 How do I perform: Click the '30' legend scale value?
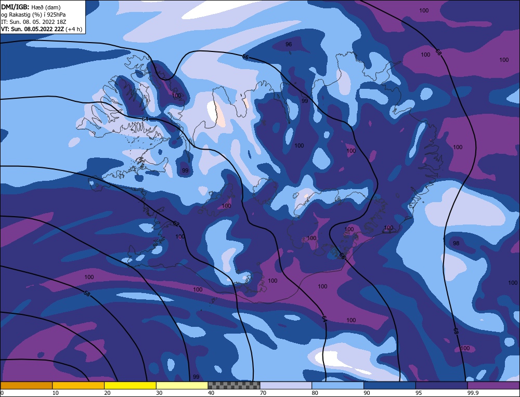point(159,393)
